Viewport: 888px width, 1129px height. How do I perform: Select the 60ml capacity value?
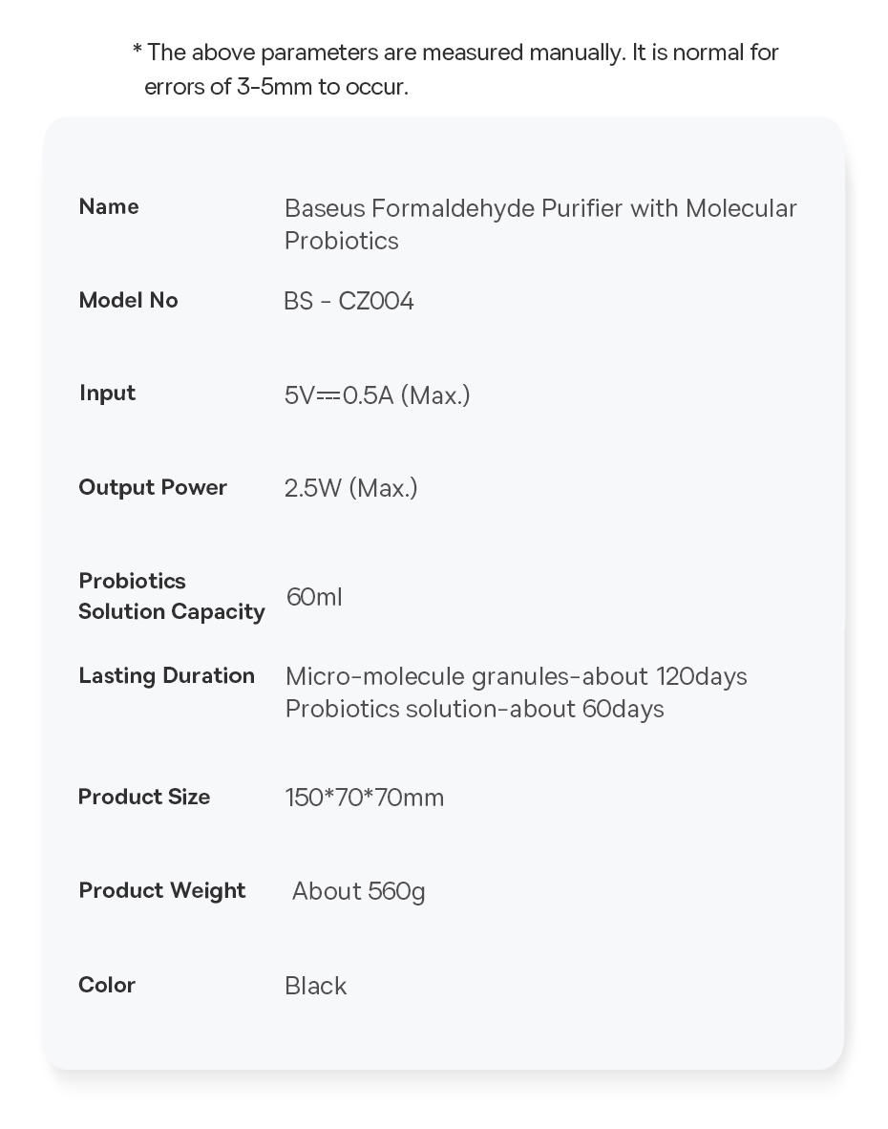pos(314,597)
